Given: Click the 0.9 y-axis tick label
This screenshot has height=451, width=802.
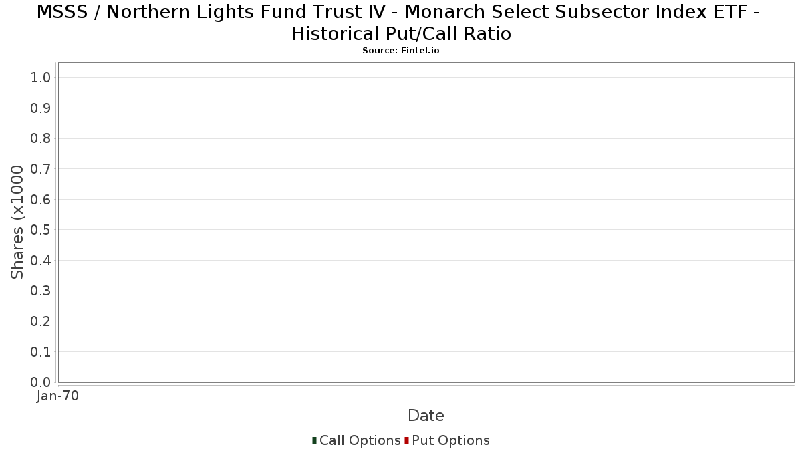Looking at the screenshot, I should point(41,108).
